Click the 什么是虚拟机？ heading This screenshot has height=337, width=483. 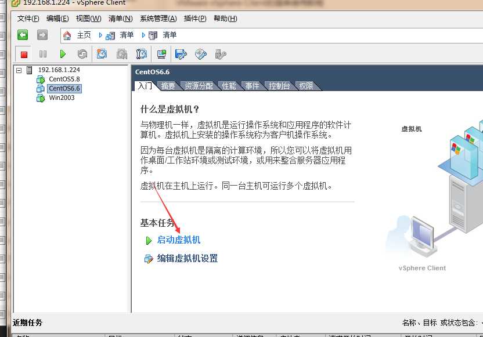click(x=170, y=109)
